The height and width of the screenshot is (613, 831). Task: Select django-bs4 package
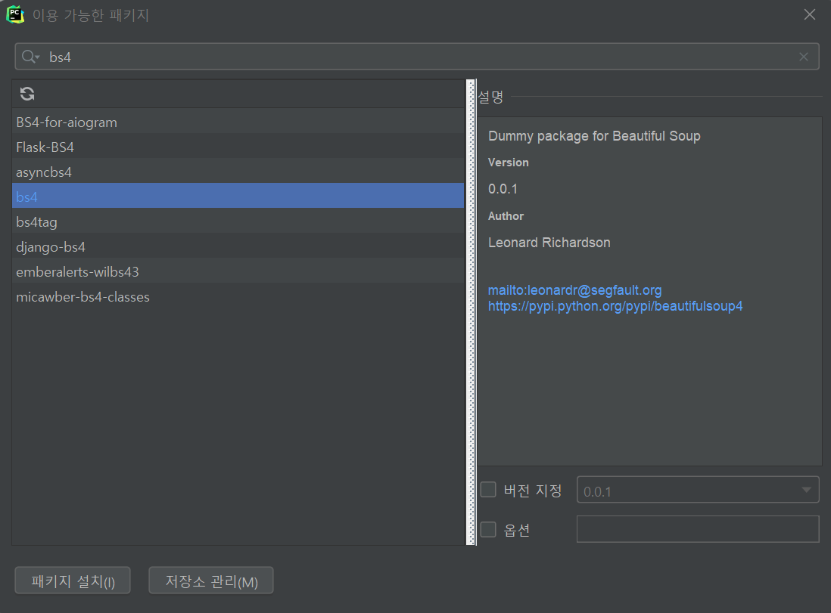(238, 246)
